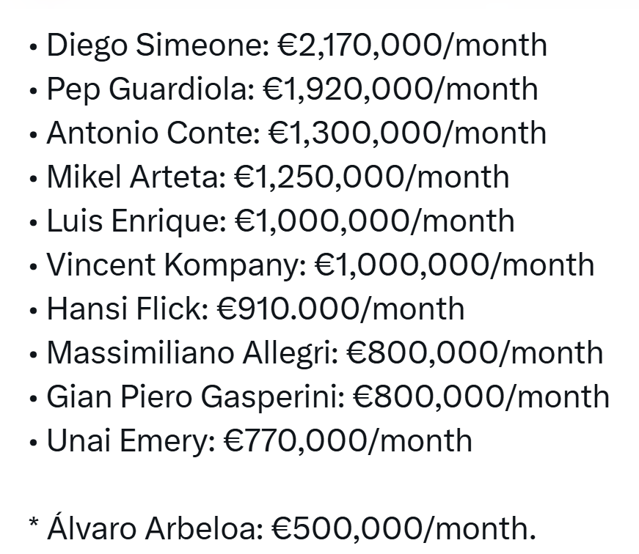Click the salary amount beside Gasperini
The height and width of the screenshot is (554, 639).
481,397
